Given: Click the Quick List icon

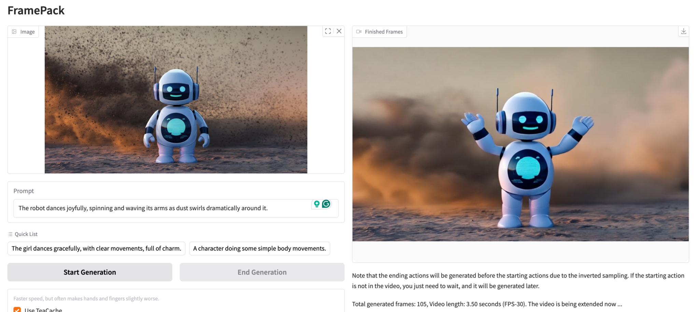Looking at the screenshot, I should 10,234.
